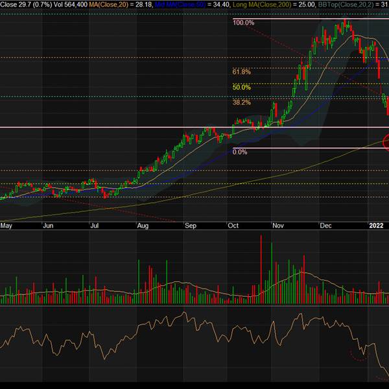Screen dimensions: 389x389
Task: Click the 100.0% Fibonacci level label
Action: [243, 23]
